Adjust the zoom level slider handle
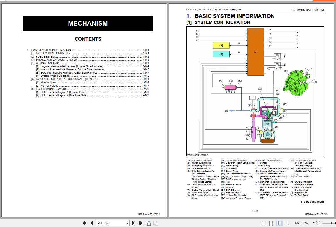Screen dimensions: 336x227 331,223
